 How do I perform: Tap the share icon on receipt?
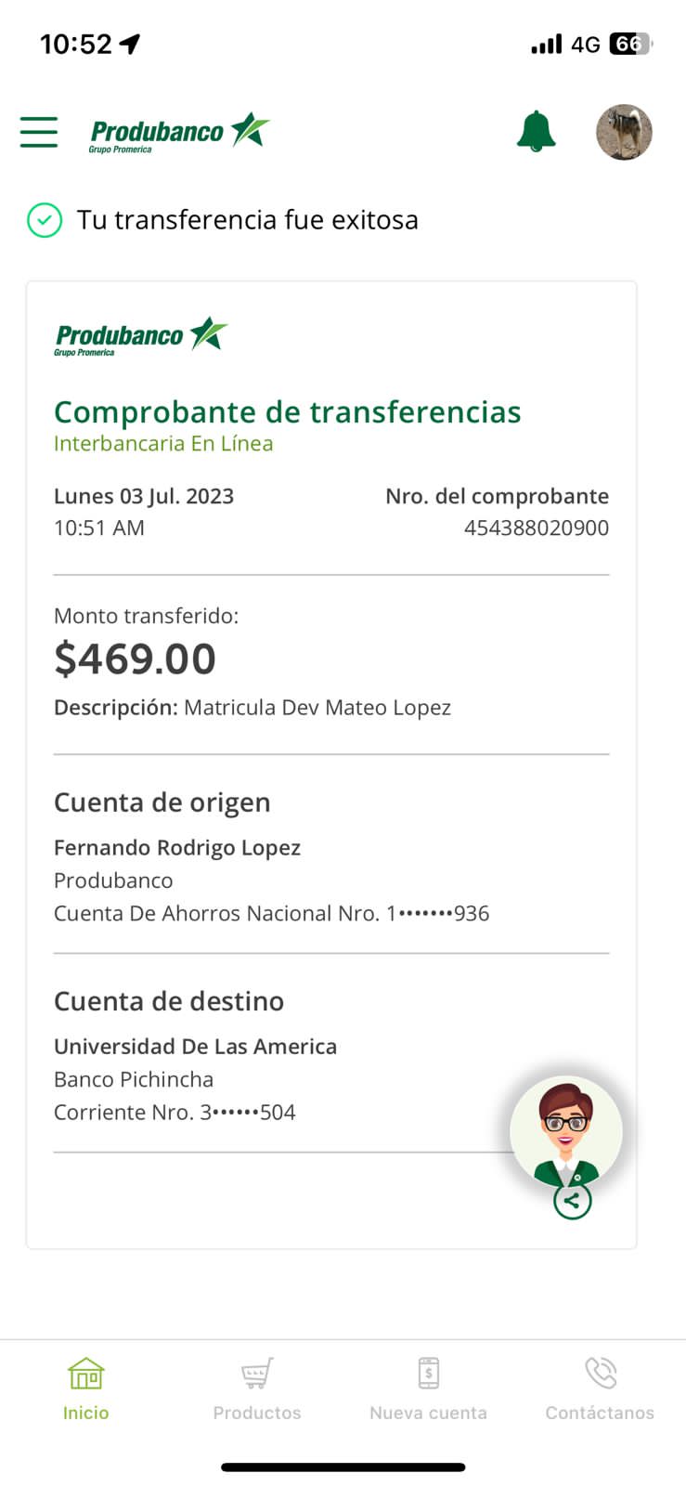click(572, 1201)
